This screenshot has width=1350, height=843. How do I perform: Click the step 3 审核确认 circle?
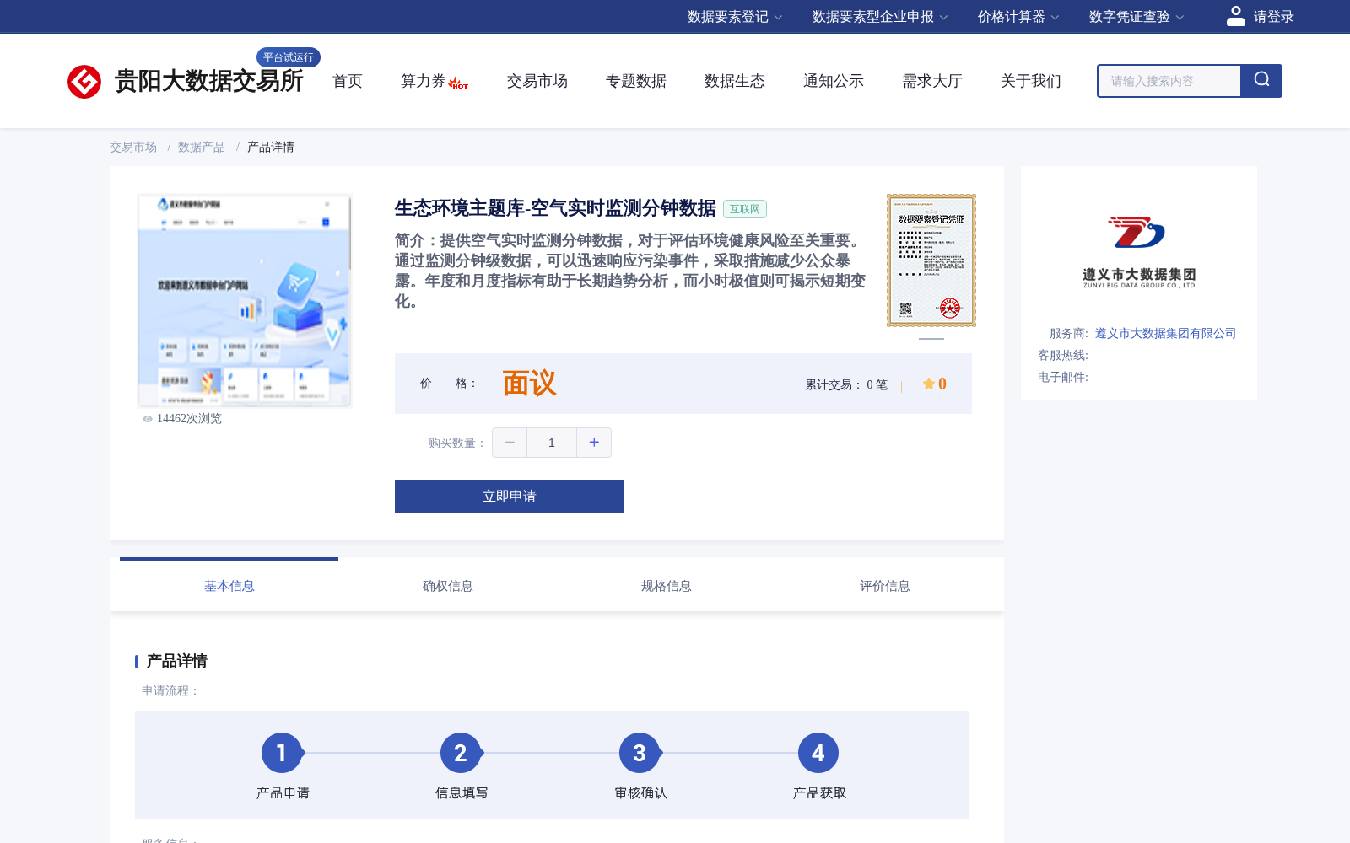[640, 753]
